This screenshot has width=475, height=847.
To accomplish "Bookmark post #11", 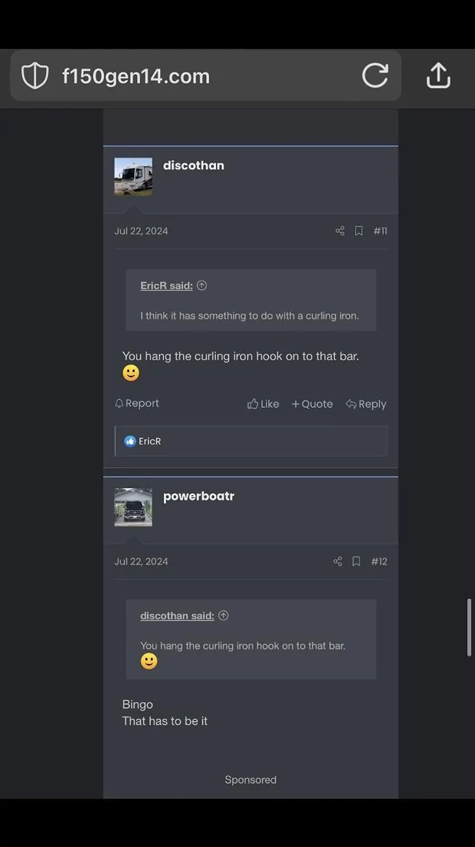I will coord(359,231).
